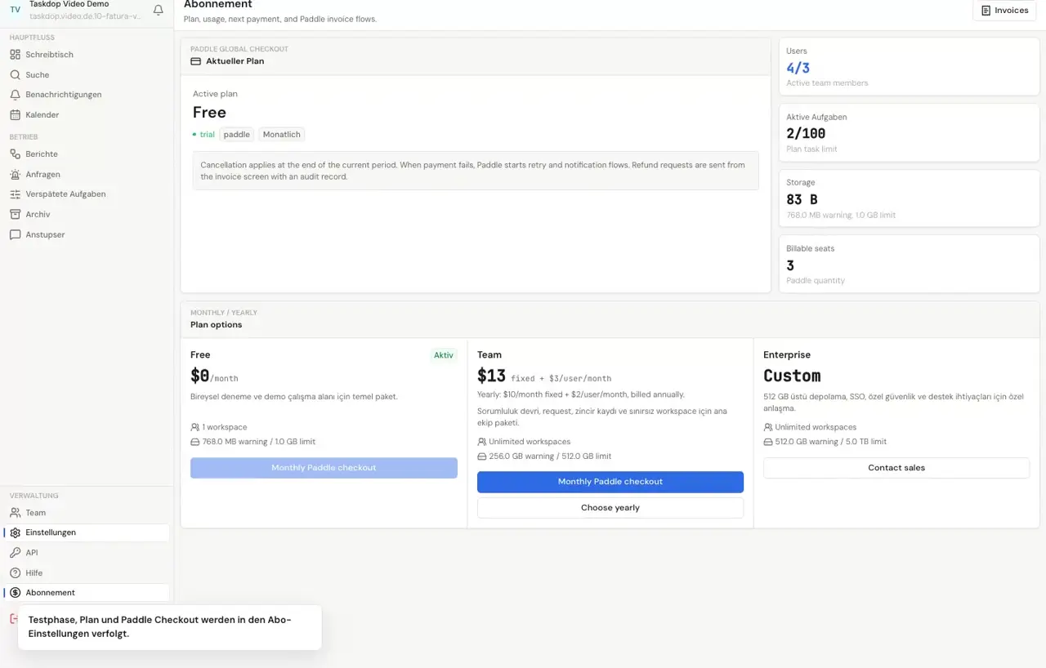Click the red logout icon

(13, 619)
